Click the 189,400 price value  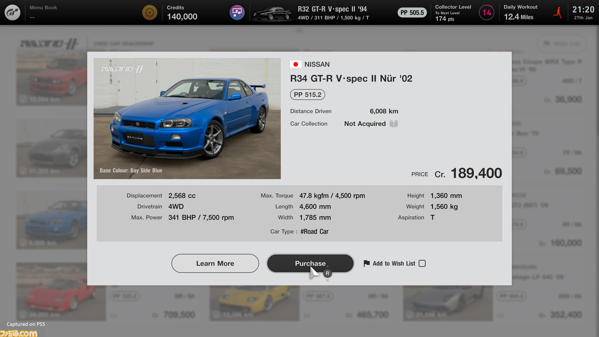pos(476,173)
